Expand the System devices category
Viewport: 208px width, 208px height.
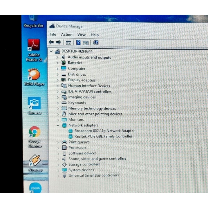point(58,170)
